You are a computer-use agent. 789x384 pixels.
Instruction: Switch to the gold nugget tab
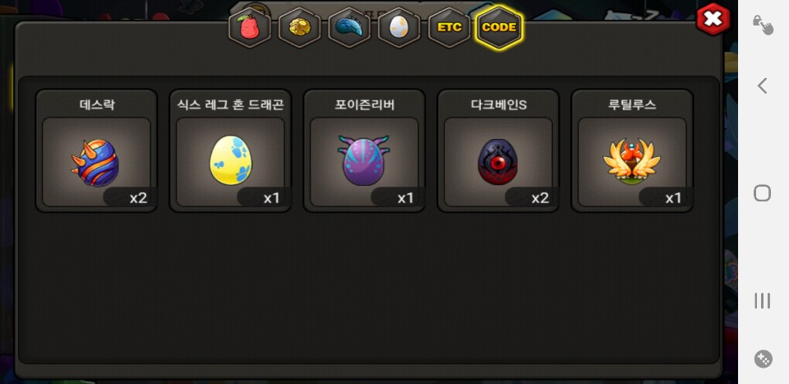(x=299, y=28)
